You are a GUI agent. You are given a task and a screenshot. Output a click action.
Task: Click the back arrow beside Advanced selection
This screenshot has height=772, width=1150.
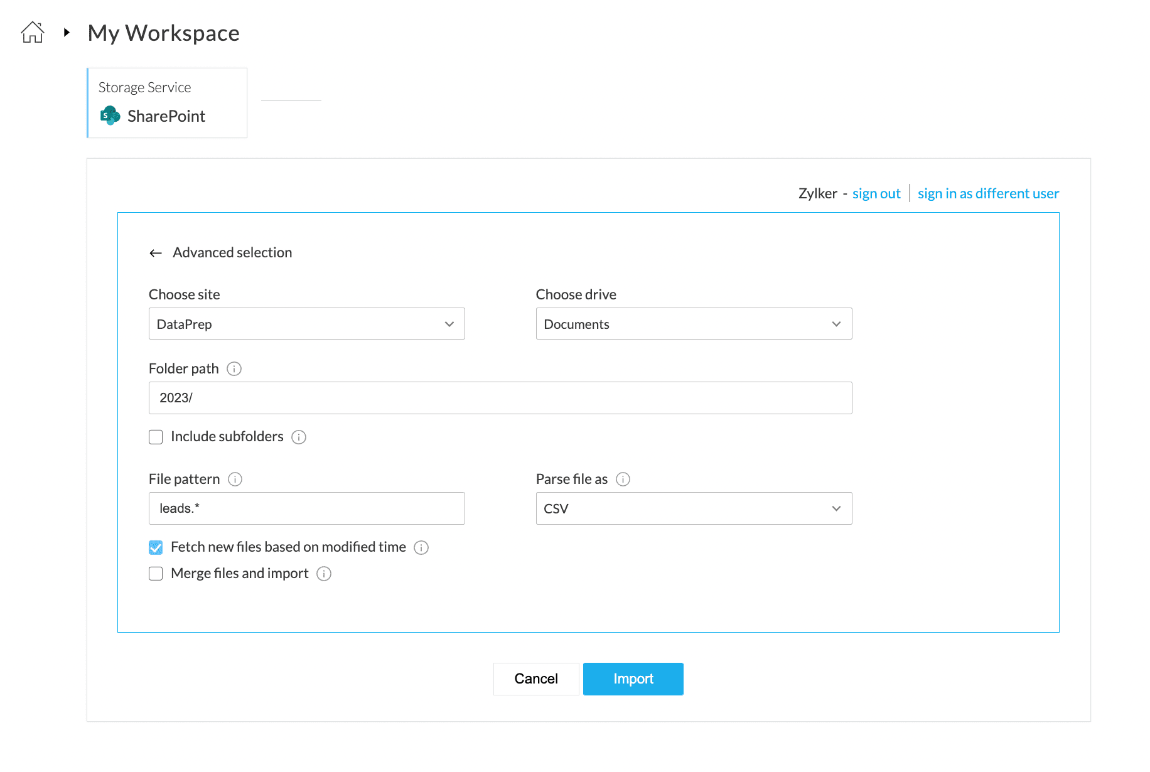156,253
